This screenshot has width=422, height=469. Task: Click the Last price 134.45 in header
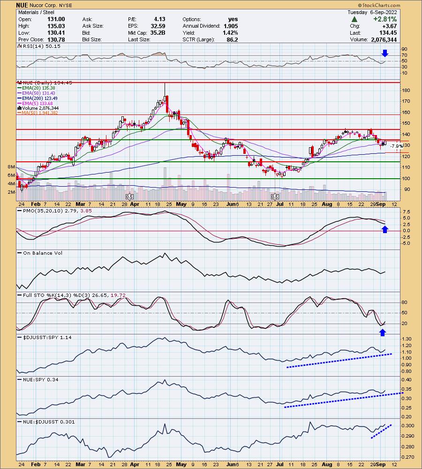click(388, 33)
